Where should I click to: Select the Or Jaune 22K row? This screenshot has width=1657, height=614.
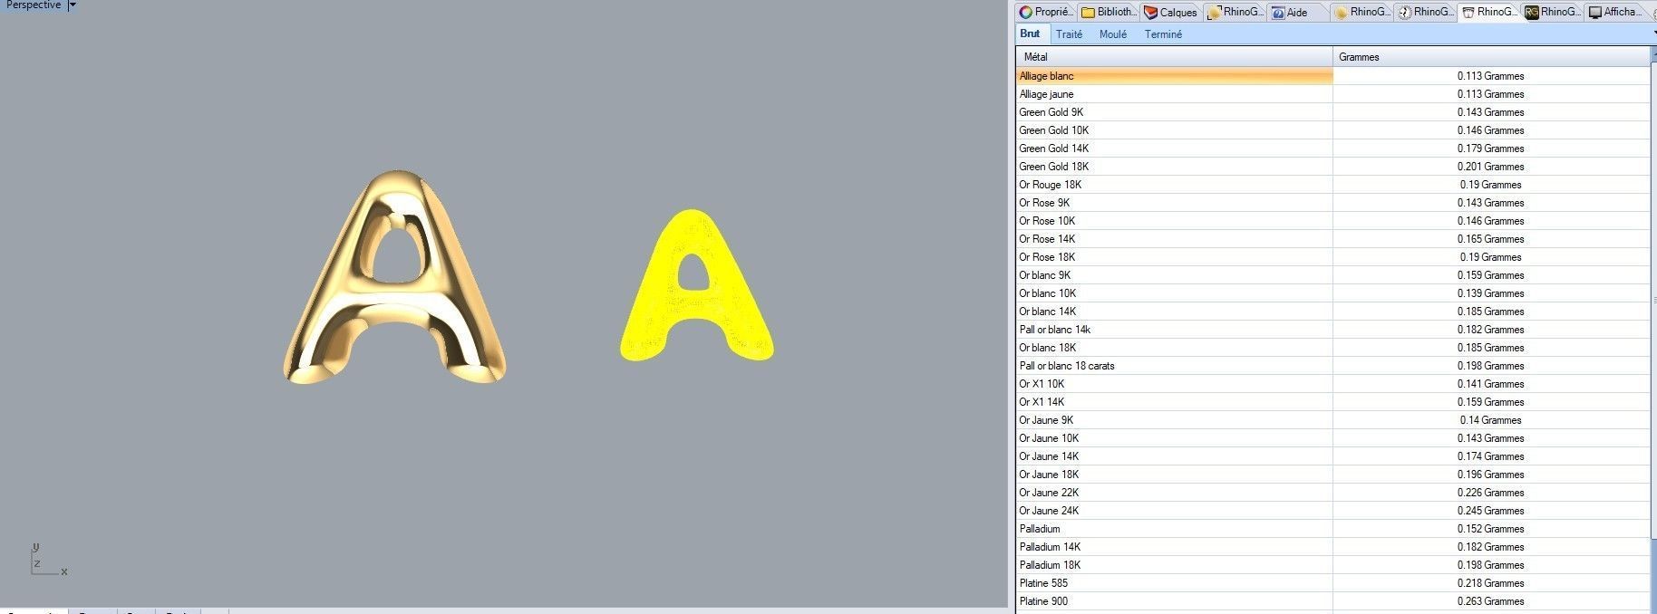(1332, 493)
